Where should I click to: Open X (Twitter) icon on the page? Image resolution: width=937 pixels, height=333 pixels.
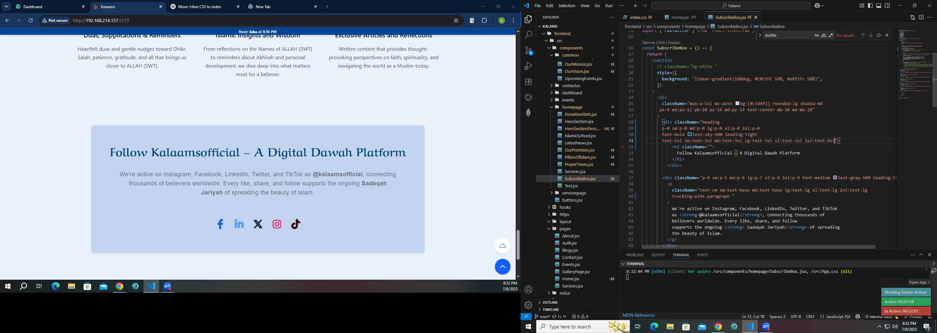[258, 224]
